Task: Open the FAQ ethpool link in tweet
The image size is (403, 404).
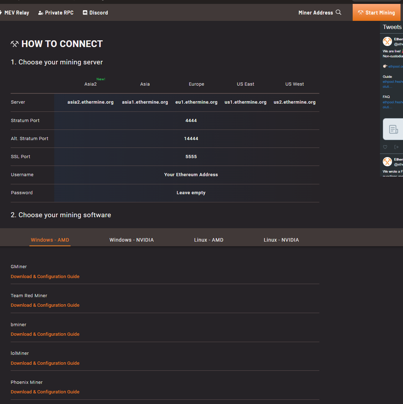Action: click(393, 105)
